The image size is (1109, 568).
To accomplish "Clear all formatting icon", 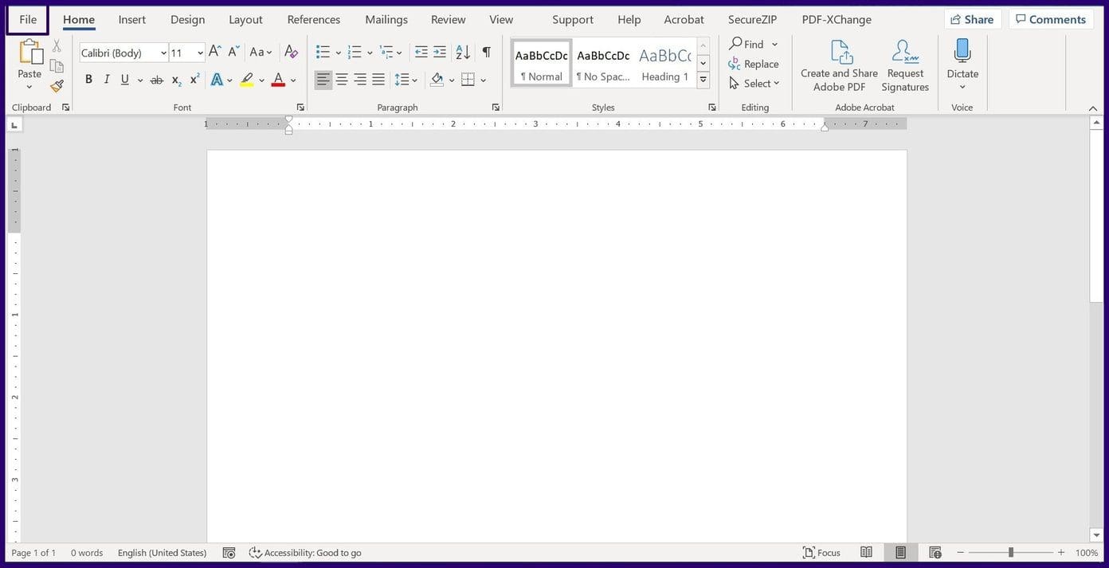I will [292, 52].
